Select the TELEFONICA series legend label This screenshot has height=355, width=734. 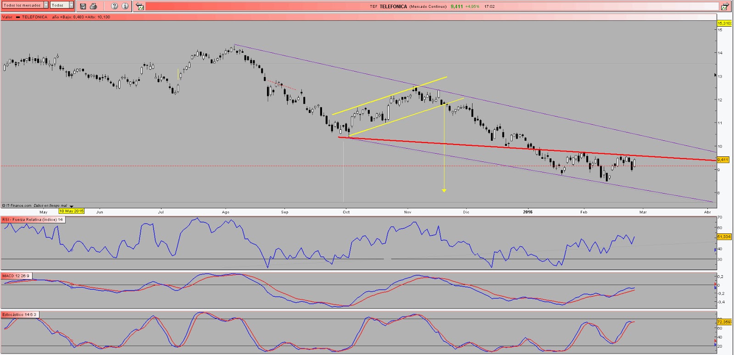[34, 17]
